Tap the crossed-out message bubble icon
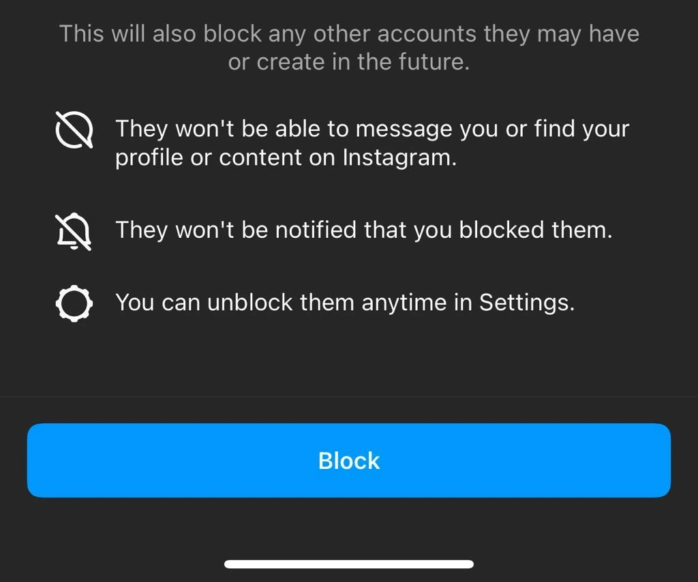This screenshot has height=582, width=698. click(x=74, y=129)
